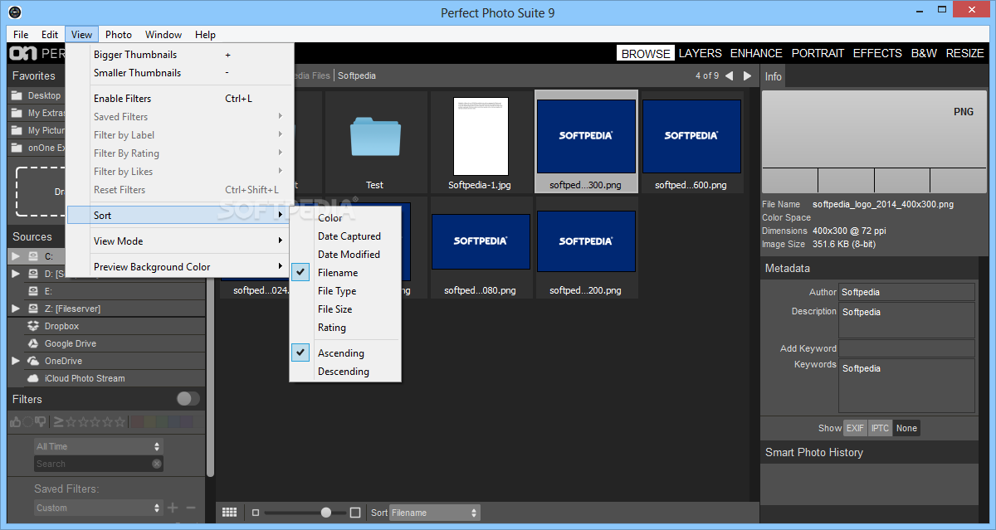Click the app logo in title bar

(x=14, y=12)
